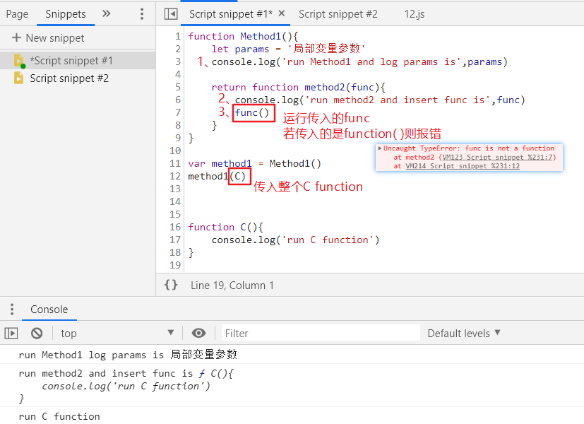This screenshot has height=424, width=584.
Task: Open the console drawer three-dot menu
Action: pyautogui.click(x=11, y=310)
